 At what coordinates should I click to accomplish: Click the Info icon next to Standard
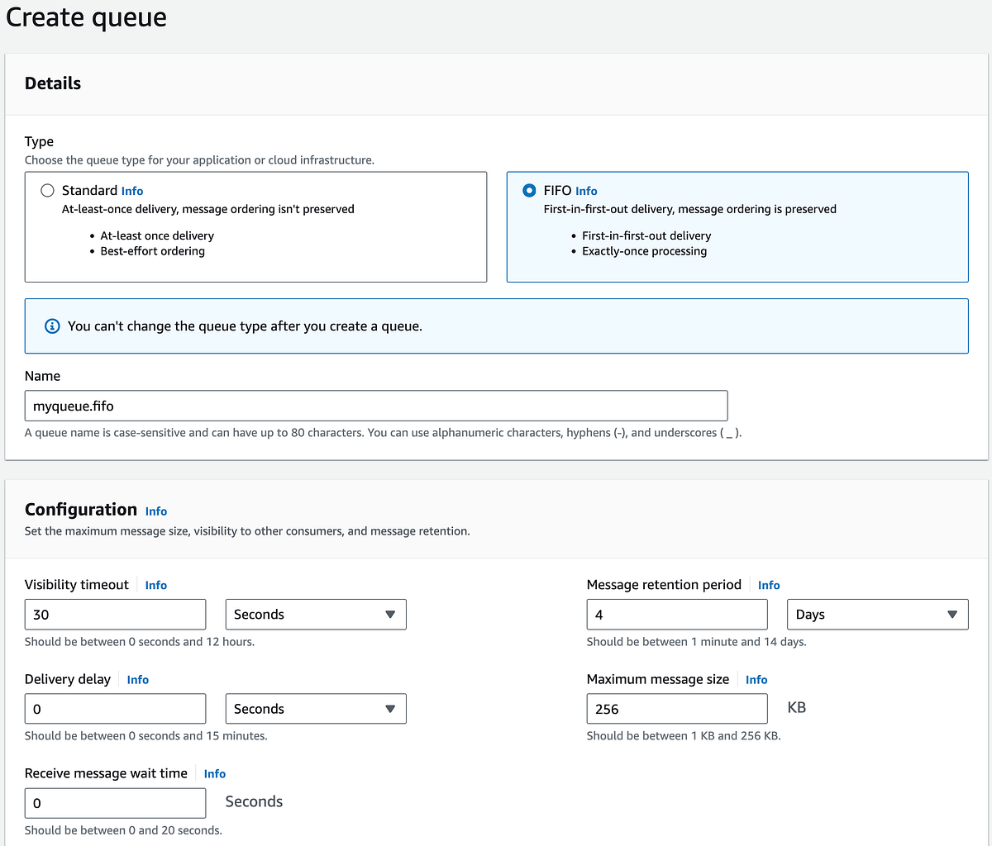[132, 190]
